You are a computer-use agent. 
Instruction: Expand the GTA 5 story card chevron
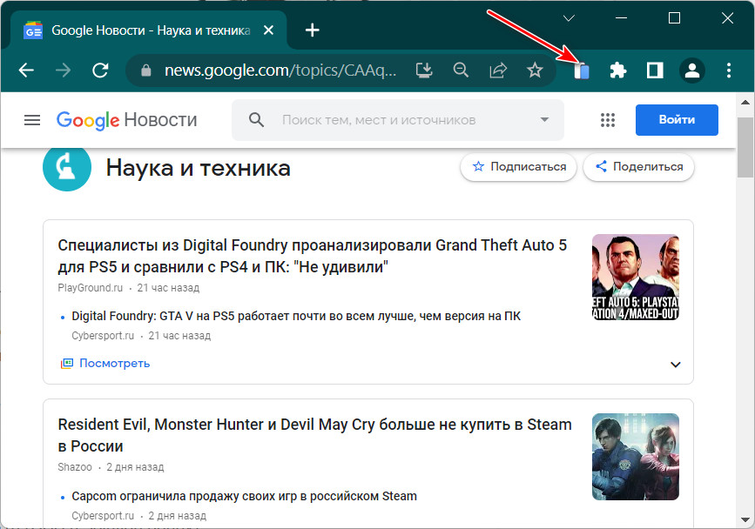(x=676, y=365)
